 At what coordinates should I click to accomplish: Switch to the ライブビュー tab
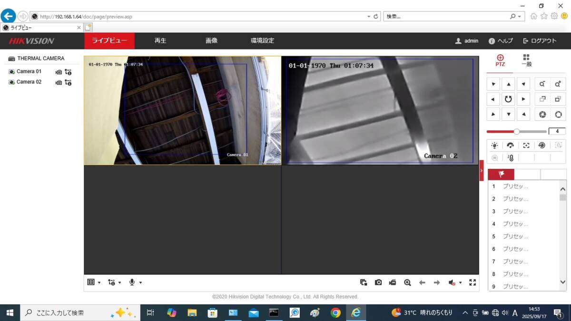109,41
